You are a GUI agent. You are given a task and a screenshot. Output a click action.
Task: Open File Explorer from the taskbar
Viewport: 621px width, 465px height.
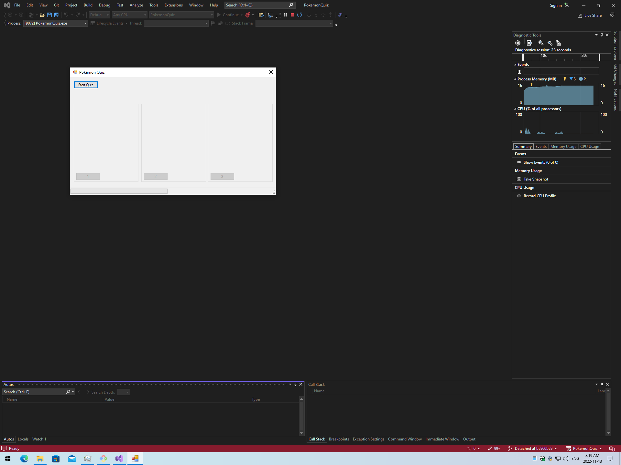[40, 458]
